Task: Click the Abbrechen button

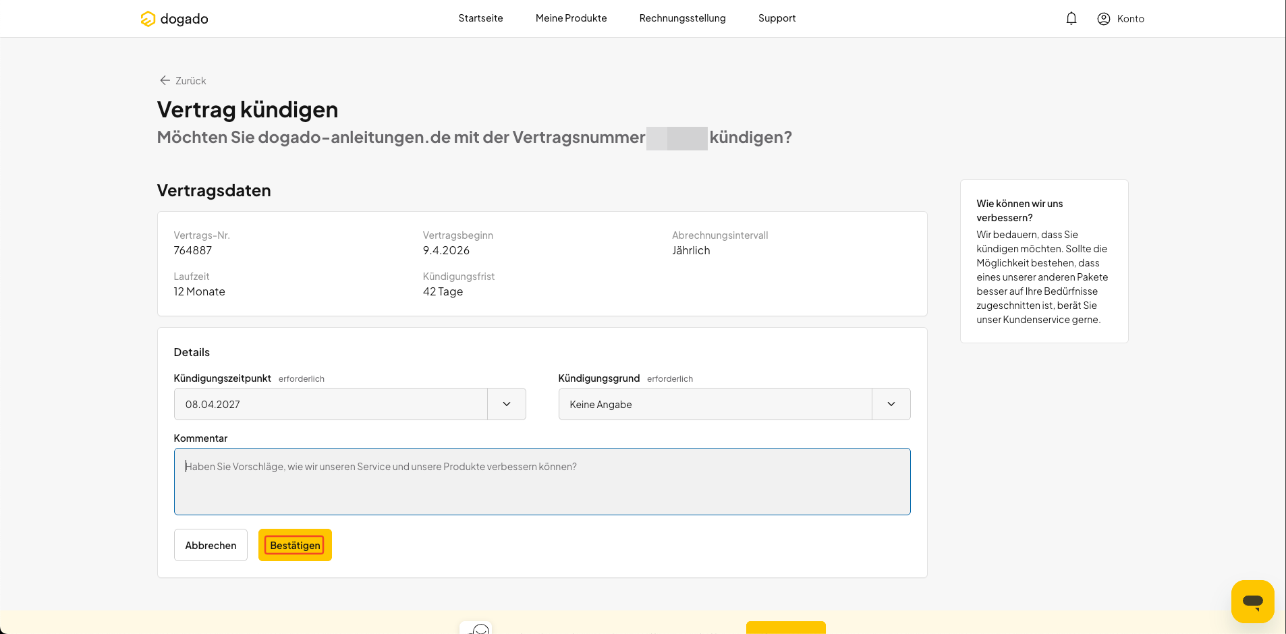Action: (x=211, y=545)
